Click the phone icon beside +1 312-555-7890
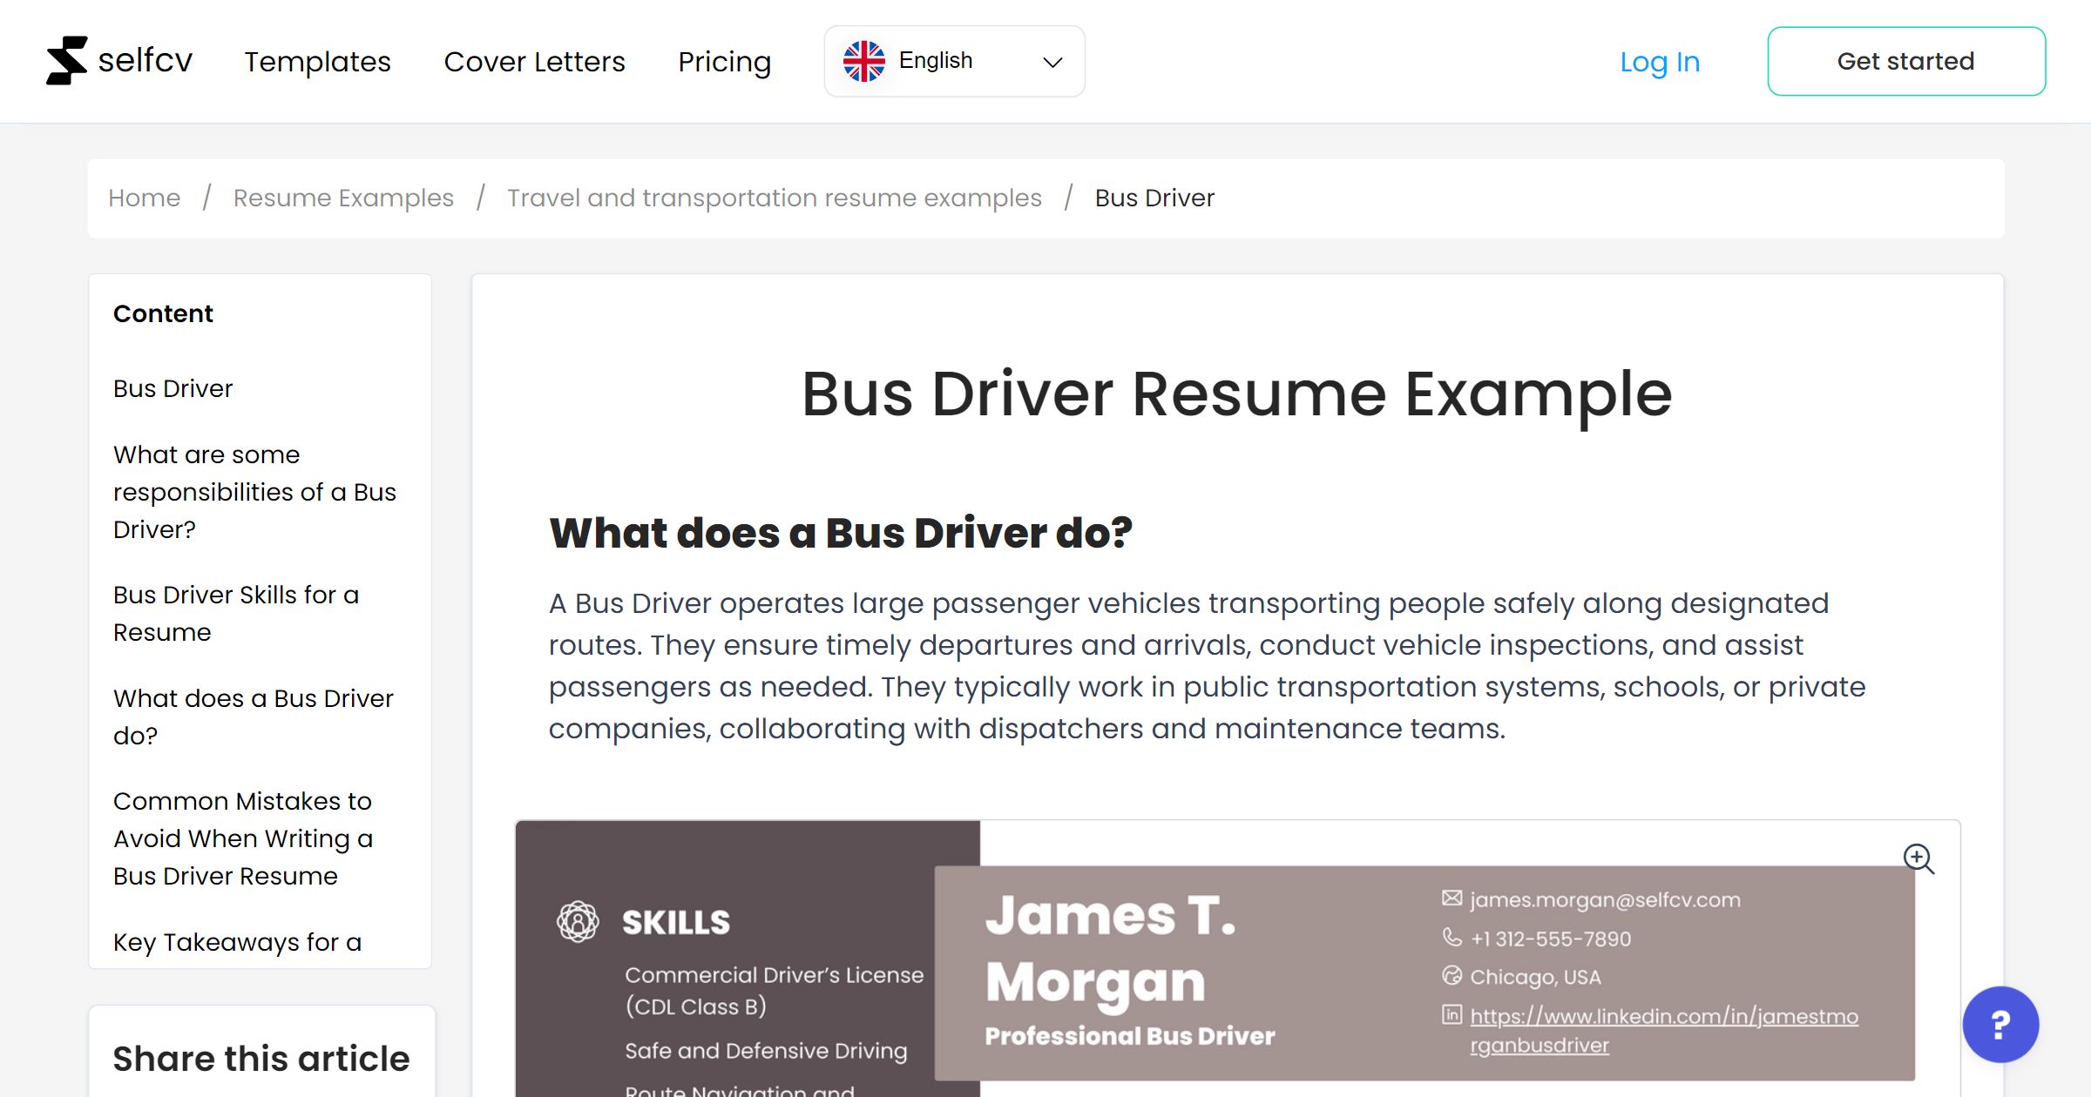The height and width of the screenshot is (1097, 2091). tap(1452, 938)
